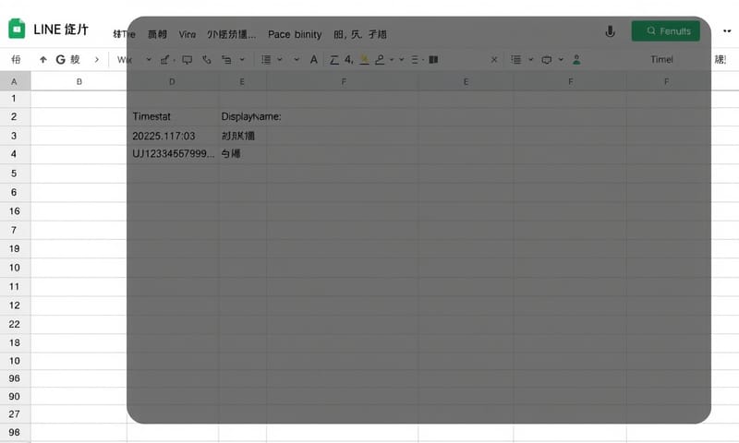Select cell containing 20225.117:03
This screenshot has height=443, width=739.
pos(173,136)
